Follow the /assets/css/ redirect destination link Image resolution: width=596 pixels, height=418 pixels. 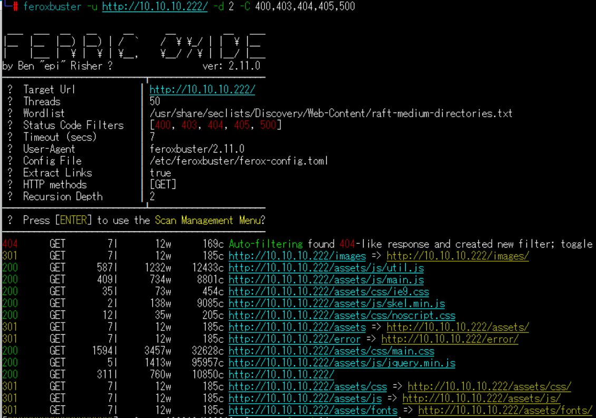coord(489,387)
